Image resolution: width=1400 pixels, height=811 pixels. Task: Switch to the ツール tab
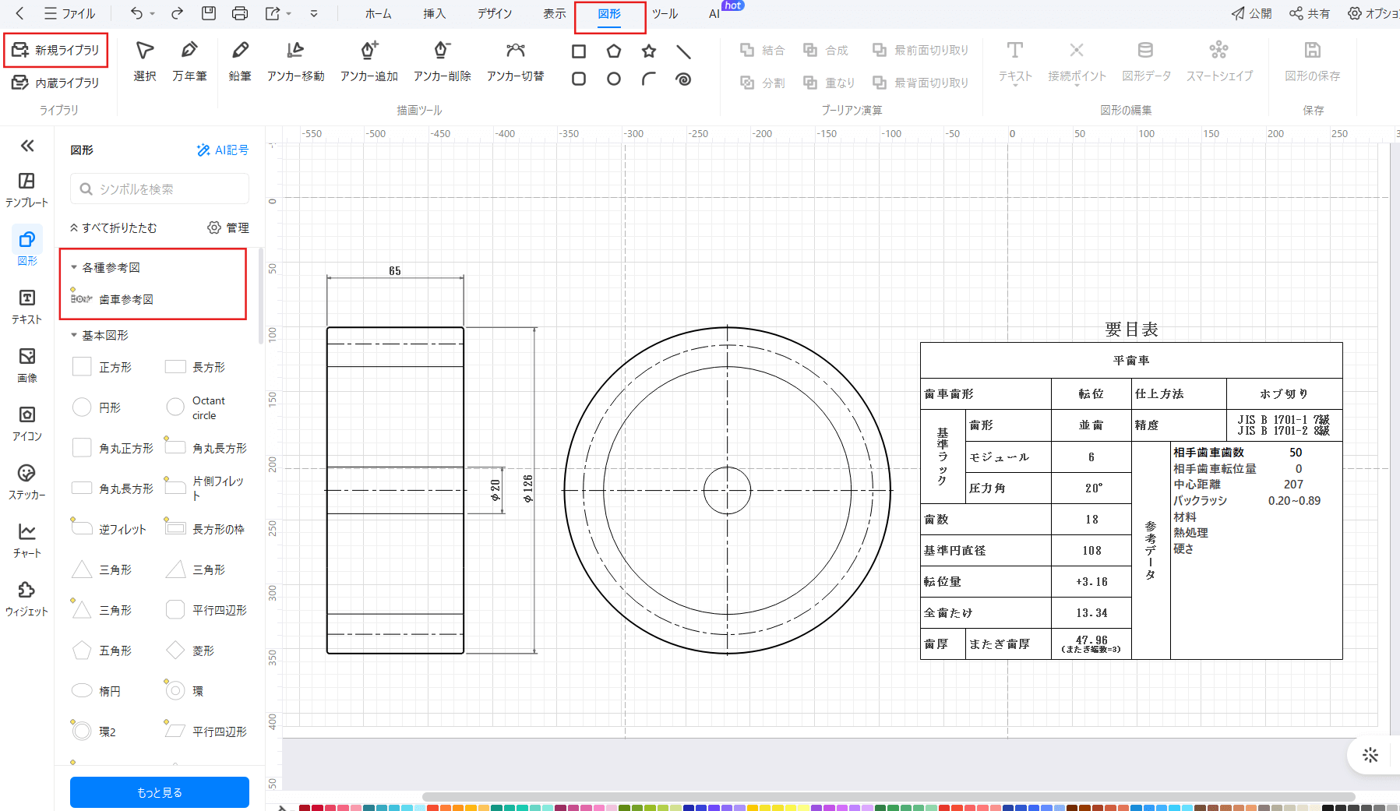click(x=665, y=13)
